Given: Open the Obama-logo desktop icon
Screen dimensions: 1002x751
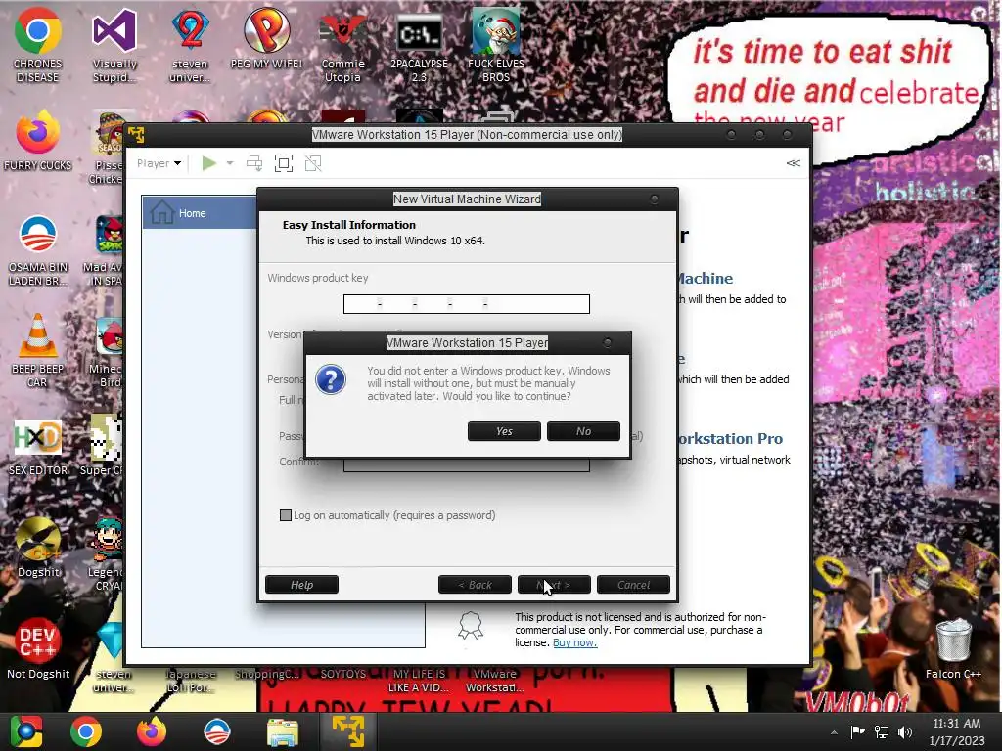Looking at the screenshot, I should click(38, 250).
